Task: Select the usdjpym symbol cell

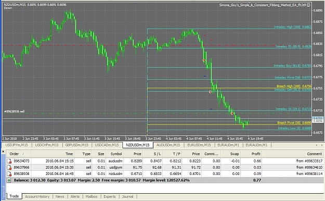Action: pyautogui.click(x=116, y=167)
